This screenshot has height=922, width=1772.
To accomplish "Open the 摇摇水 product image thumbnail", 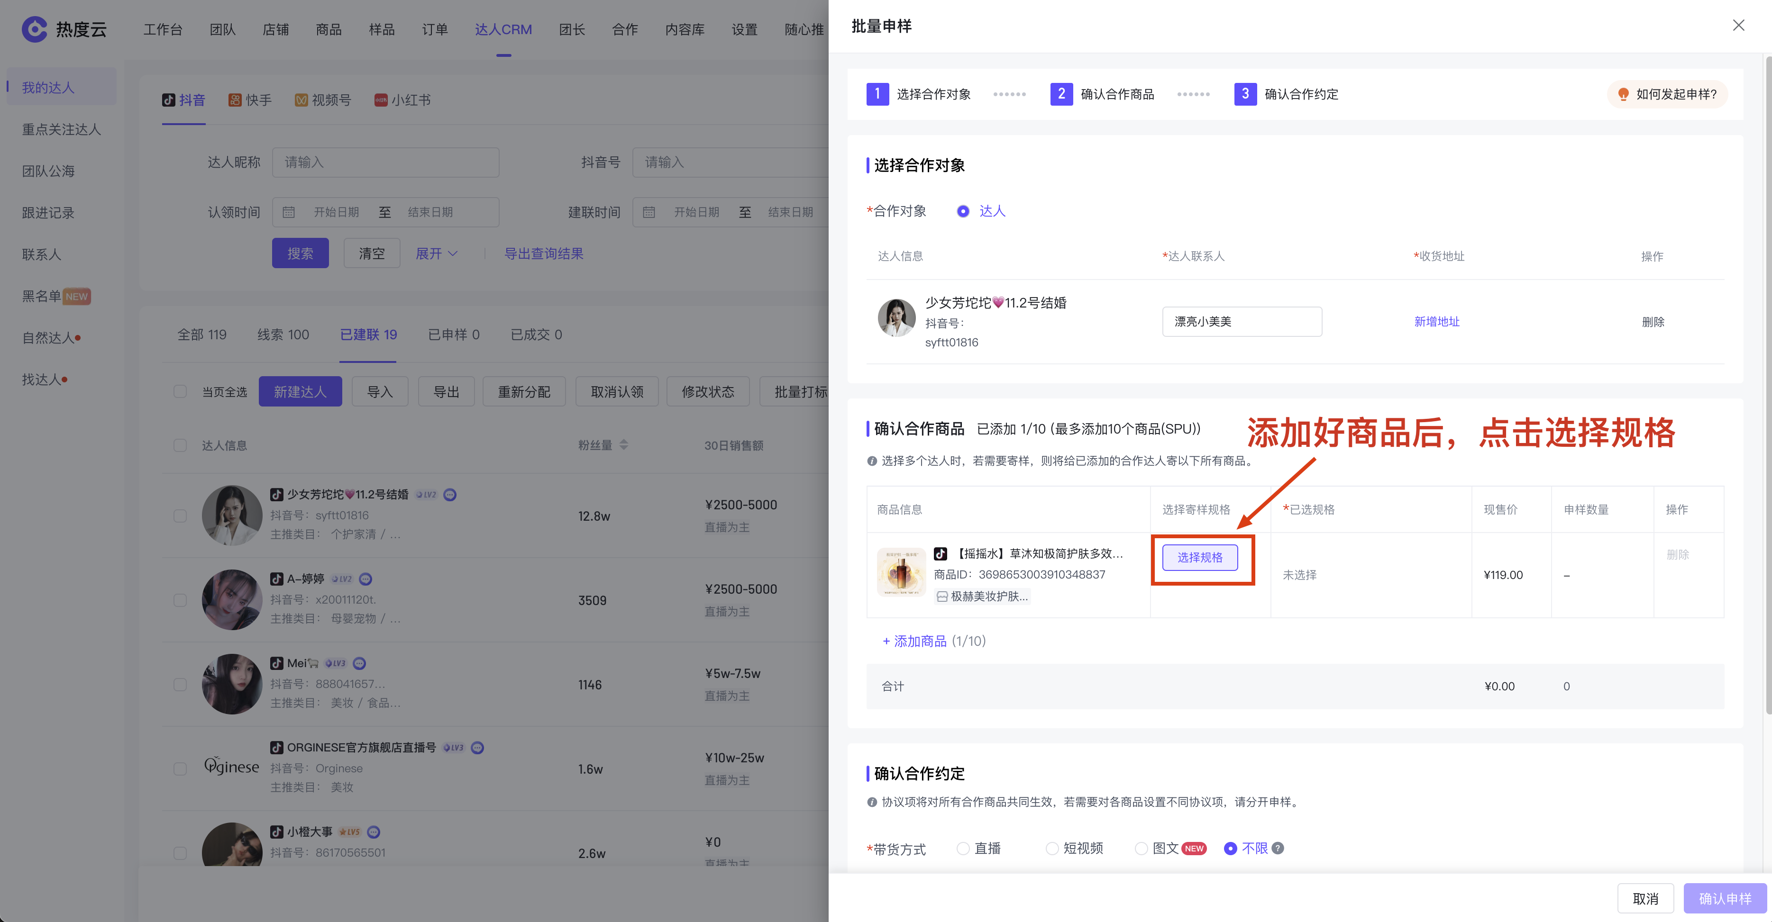I will coord(901,572).
